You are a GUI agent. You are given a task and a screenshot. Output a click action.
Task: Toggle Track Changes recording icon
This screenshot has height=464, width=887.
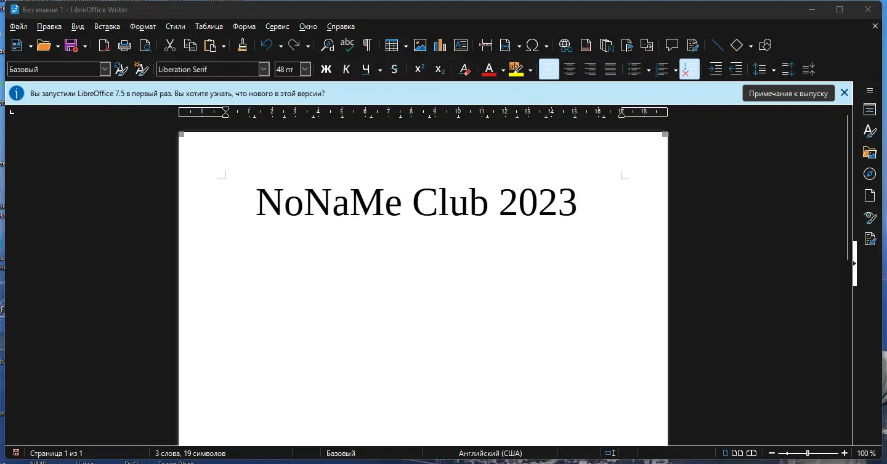[692, 45]
